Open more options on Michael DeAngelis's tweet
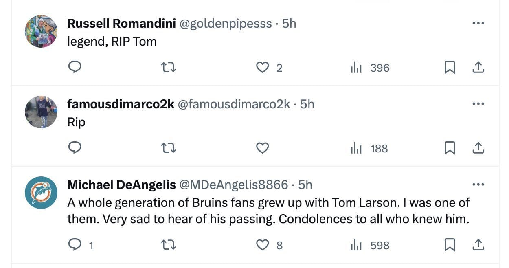509x268 pixels. tap(478, 185)
